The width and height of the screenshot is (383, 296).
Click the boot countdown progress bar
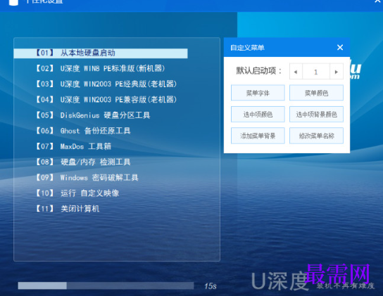pos(106,285)
